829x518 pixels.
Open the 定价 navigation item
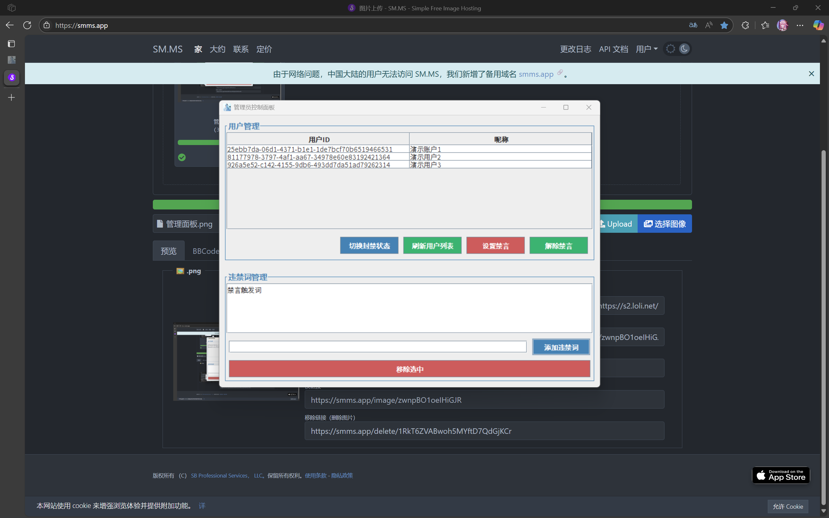(x=264, y=49)
